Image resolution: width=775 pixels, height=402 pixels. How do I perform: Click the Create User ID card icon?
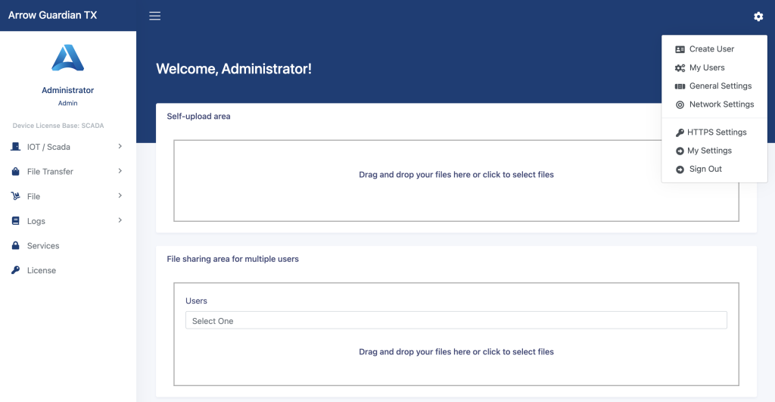[680, 49]
